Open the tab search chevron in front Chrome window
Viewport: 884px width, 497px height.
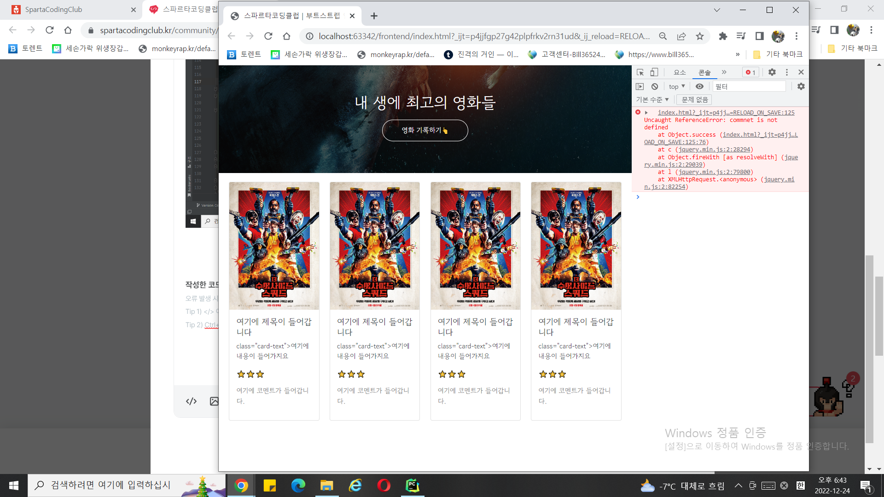point(717,10)
